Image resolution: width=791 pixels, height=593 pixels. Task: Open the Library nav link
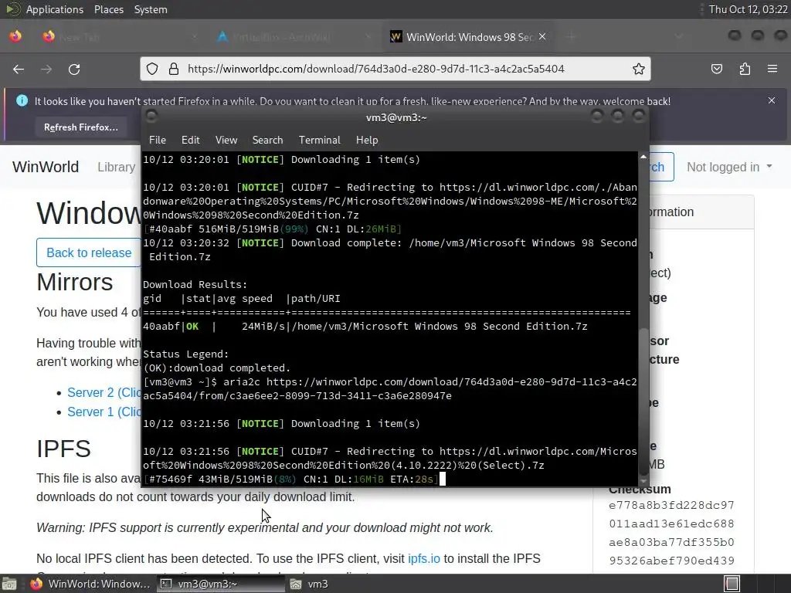click(116, 167)
